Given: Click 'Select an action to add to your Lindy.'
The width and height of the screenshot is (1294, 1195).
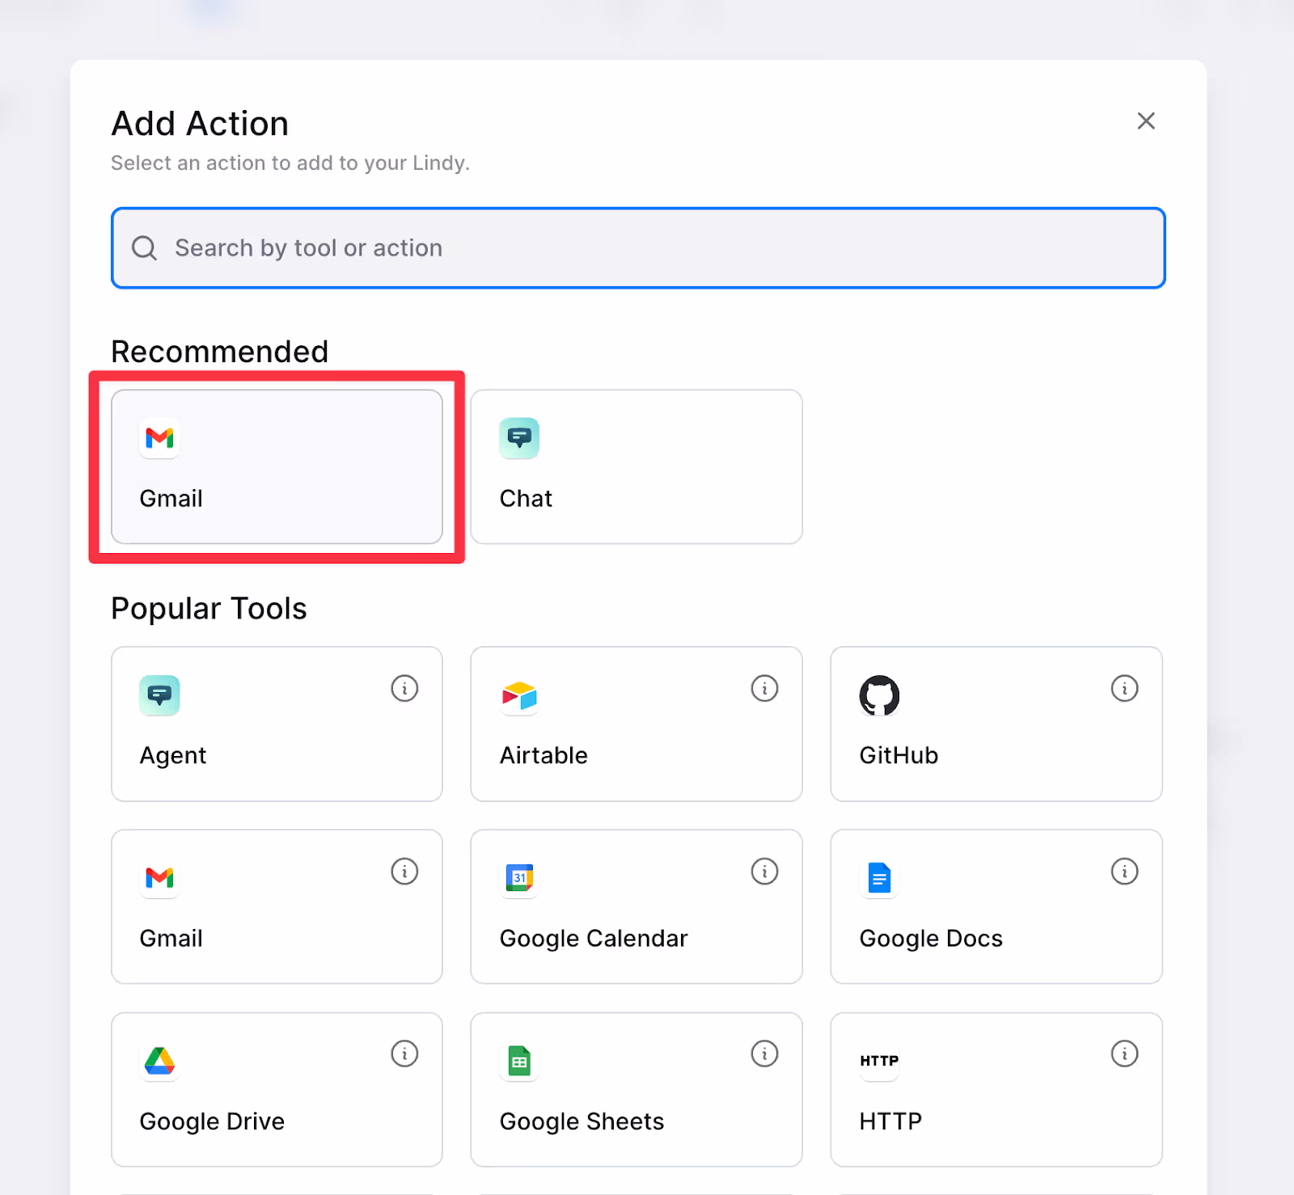Looking at the screenshot, I should coord(290,163).
